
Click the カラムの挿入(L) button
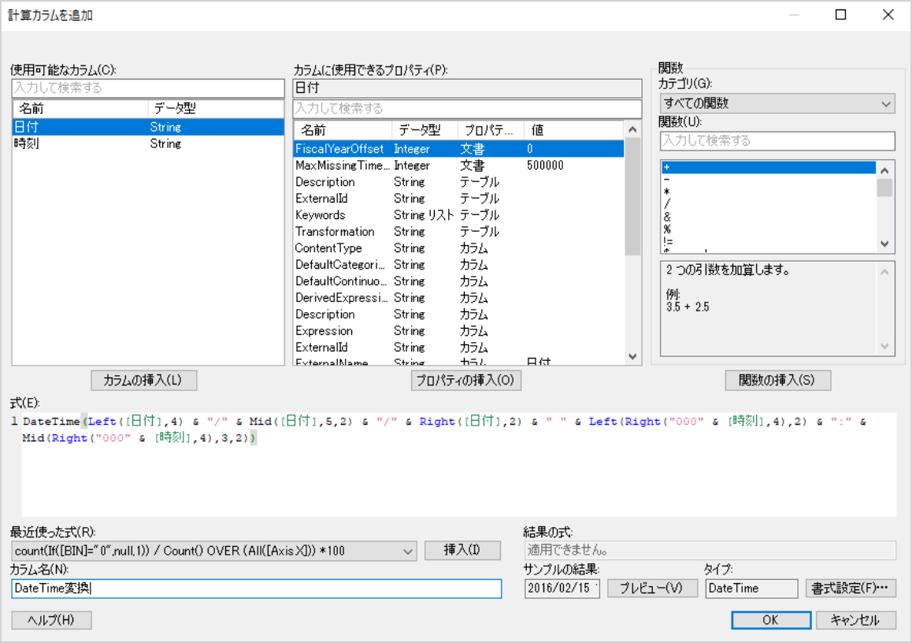click(143, 380)
